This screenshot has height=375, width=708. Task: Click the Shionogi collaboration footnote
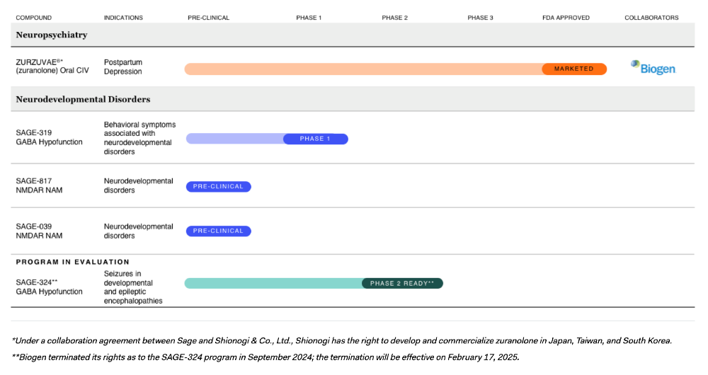(x=342, y=341)
